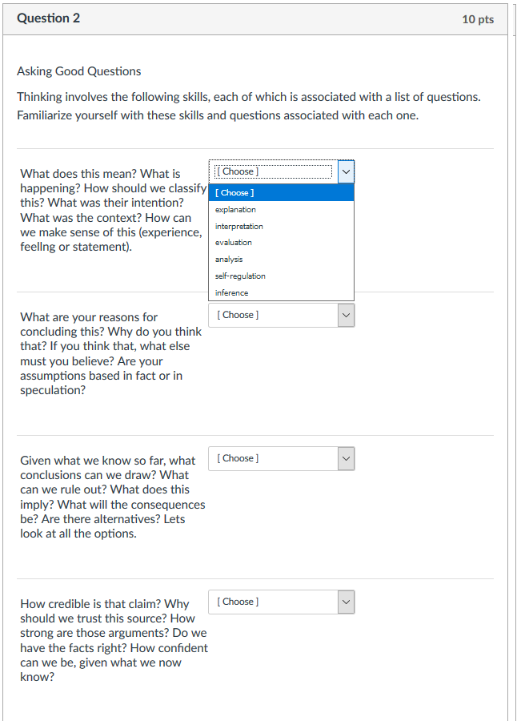The width and height of the screenshot is (525, 721).
Task: Click the third dropdown's chevron arrow
Action: click(347, 458)
